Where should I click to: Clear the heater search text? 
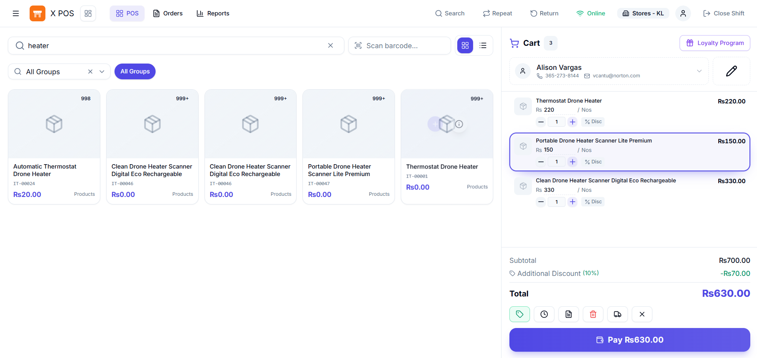coord(331,46)
